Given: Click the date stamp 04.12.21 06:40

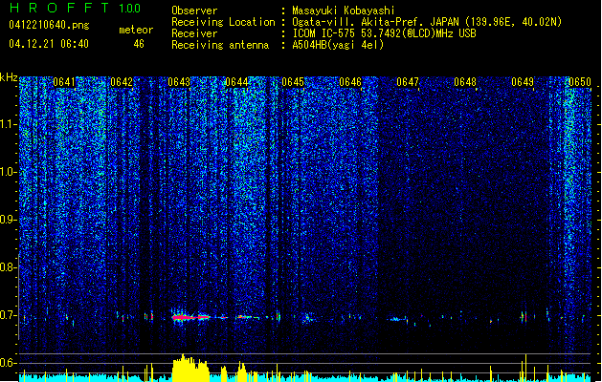Looking at the screenshot, I should [x=49, y=44].
